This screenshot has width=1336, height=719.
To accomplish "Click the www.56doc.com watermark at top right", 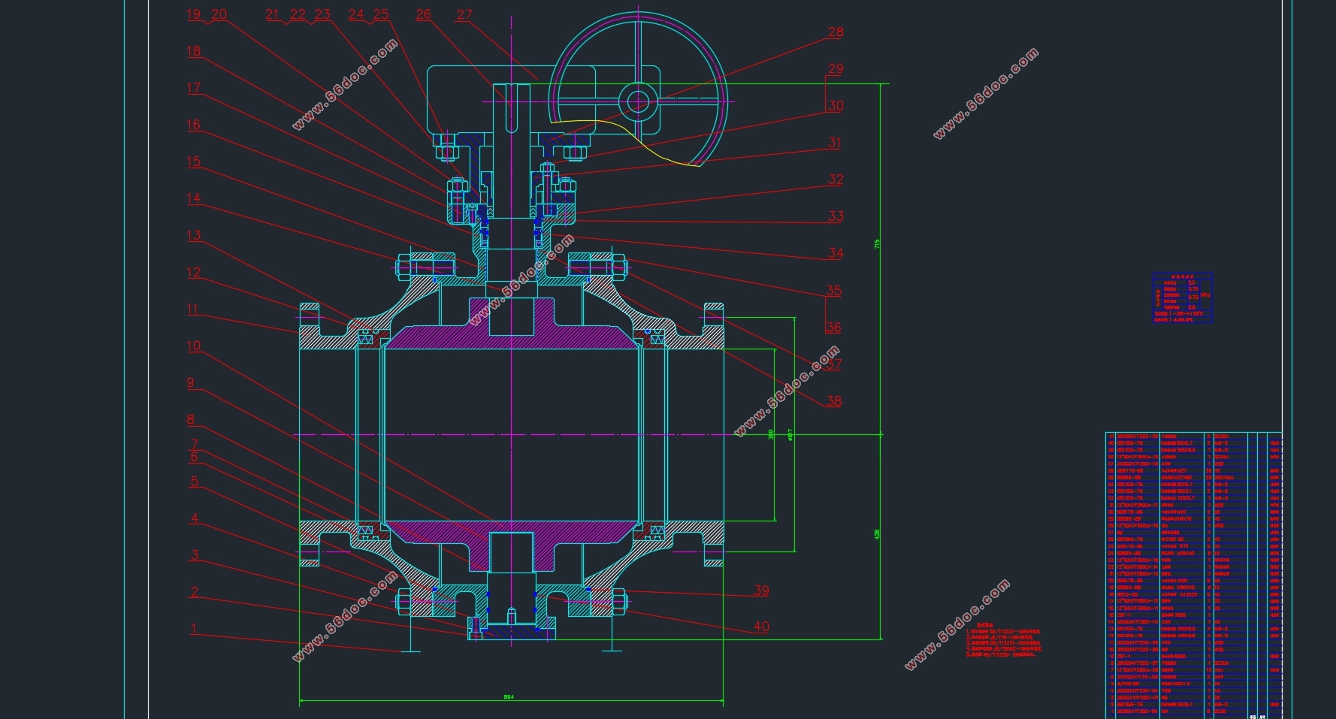I will 985,94.
